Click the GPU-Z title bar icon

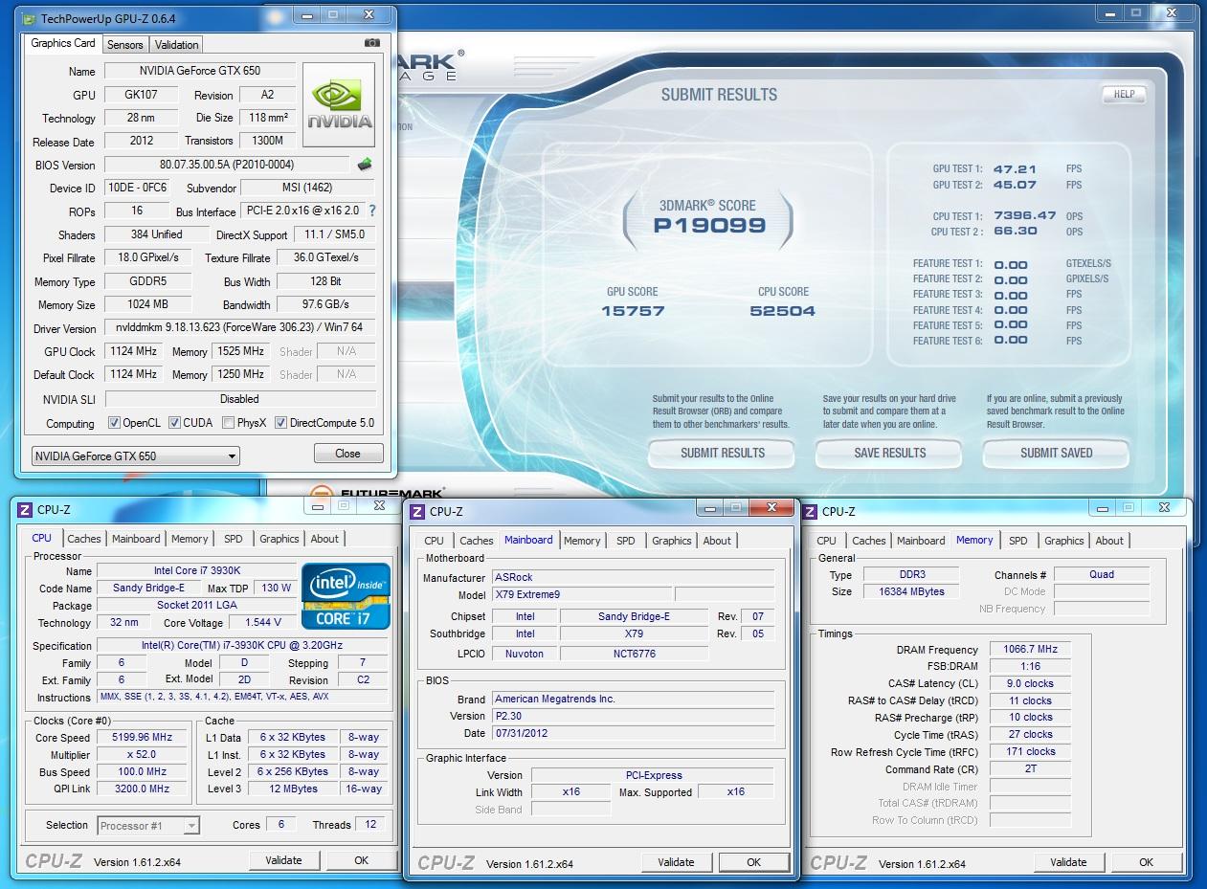[30, 17]
